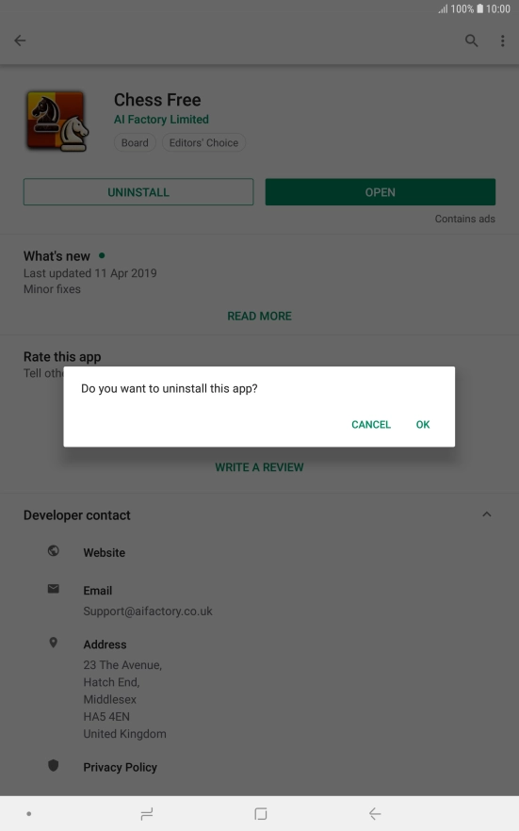Tap READ MORE under What's new
519x831 pixels.
click(x=260, y=316)
